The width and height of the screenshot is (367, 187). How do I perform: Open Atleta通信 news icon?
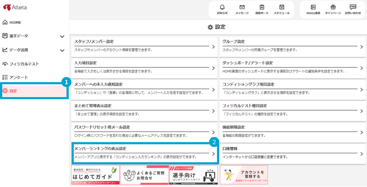pyautogui.click(x=313, y=9)
